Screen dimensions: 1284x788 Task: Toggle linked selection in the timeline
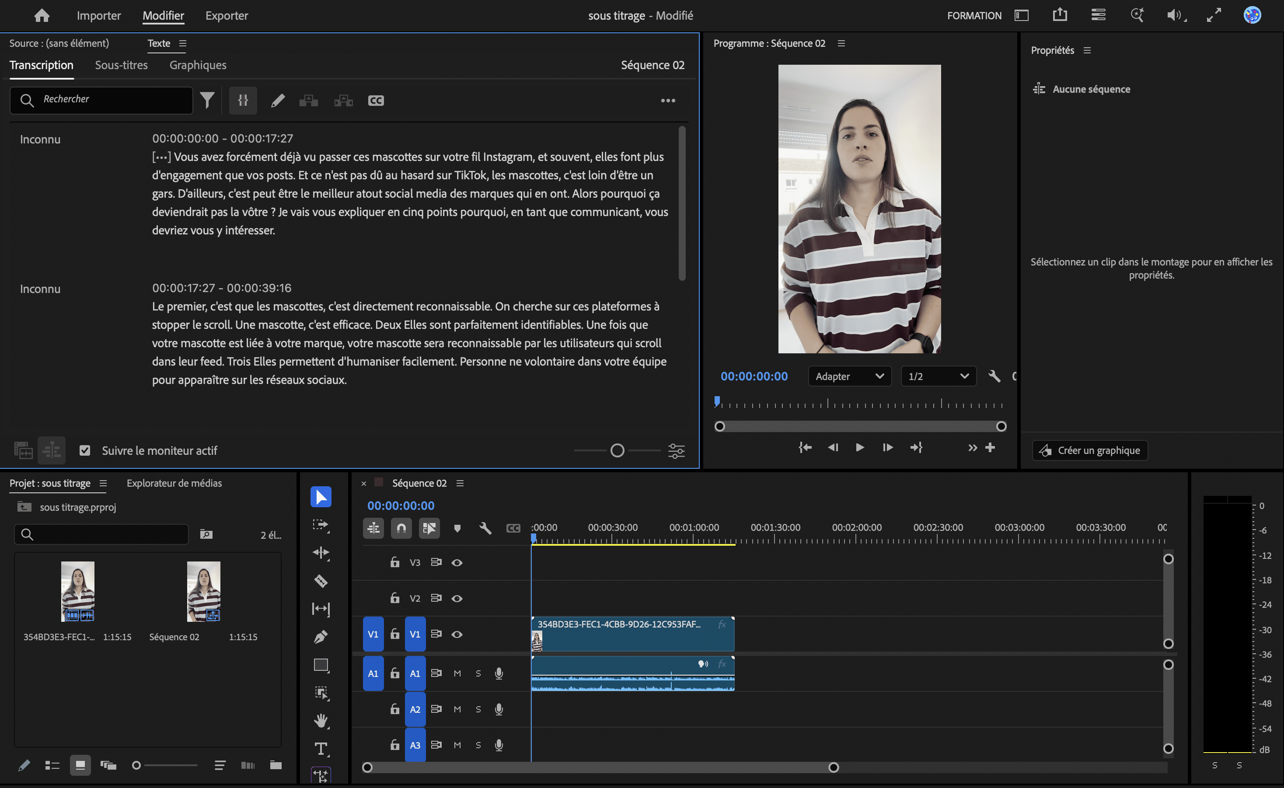[x=429, y=528]
